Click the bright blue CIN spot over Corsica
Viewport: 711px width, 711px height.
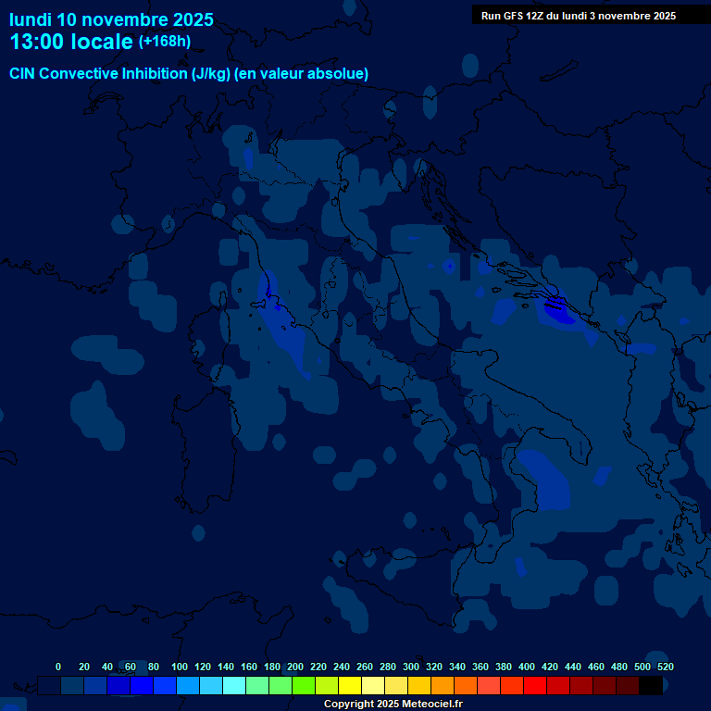click(269, 294)
